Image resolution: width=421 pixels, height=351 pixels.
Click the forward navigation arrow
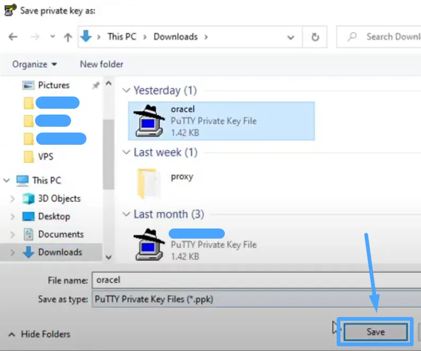point(35,37)
